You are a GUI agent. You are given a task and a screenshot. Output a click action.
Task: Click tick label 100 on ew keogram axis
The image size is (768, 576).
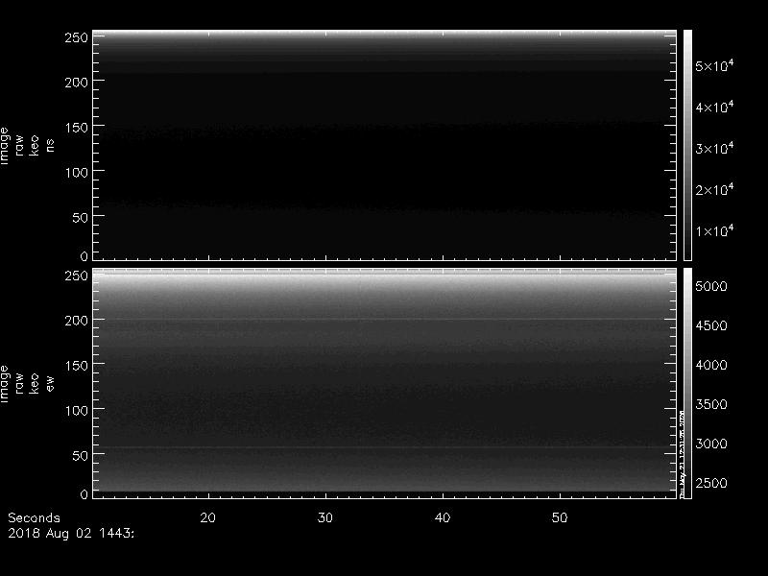77,411
